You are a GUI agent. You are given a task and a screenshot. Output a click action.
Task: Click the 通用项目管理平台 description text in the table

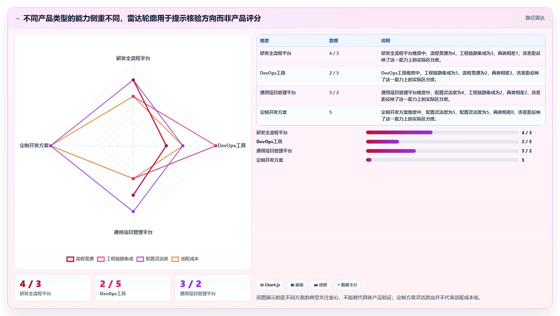pyautogui.click(x=461, y=96)
